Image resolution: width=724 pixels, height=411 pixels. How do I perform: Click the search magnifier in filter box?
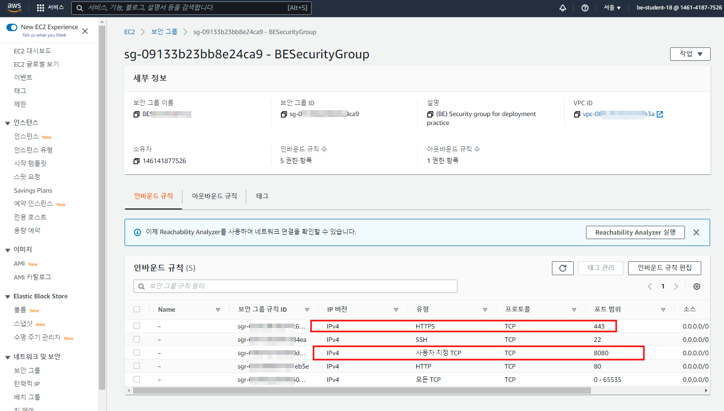pos(141,287)
